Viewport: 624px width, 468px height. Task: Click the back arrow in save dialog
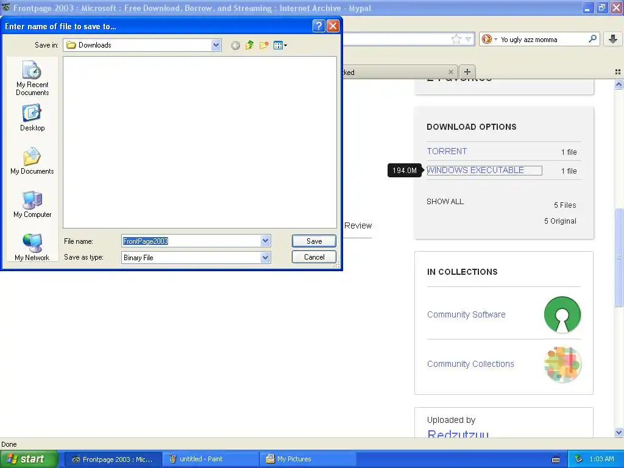(x=236, y=45)
